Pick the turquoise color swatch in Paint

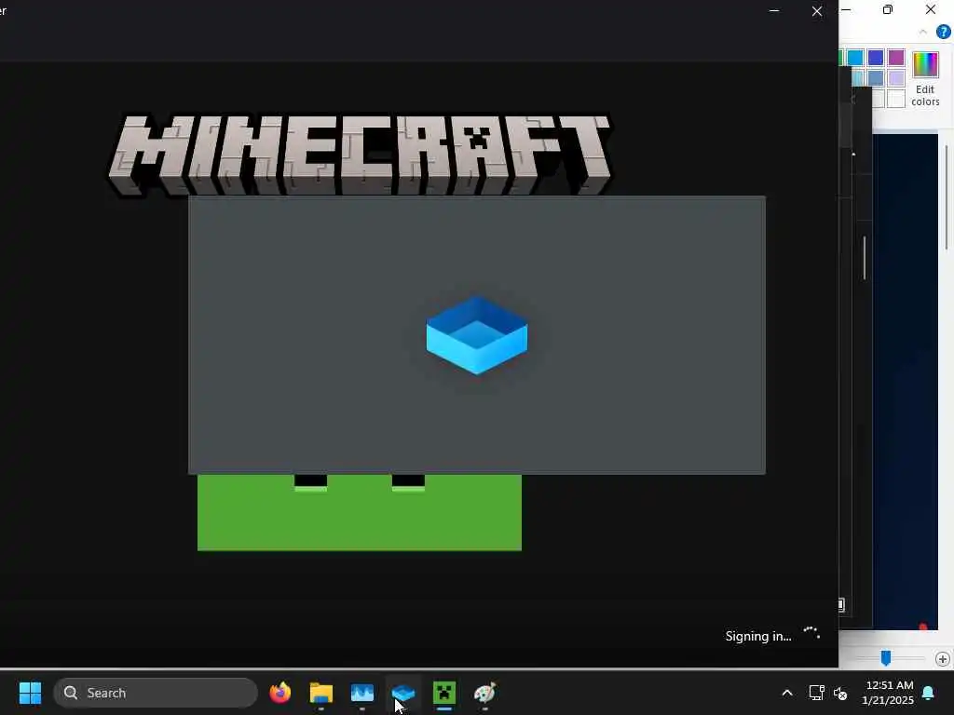click(x=855, y=58)
